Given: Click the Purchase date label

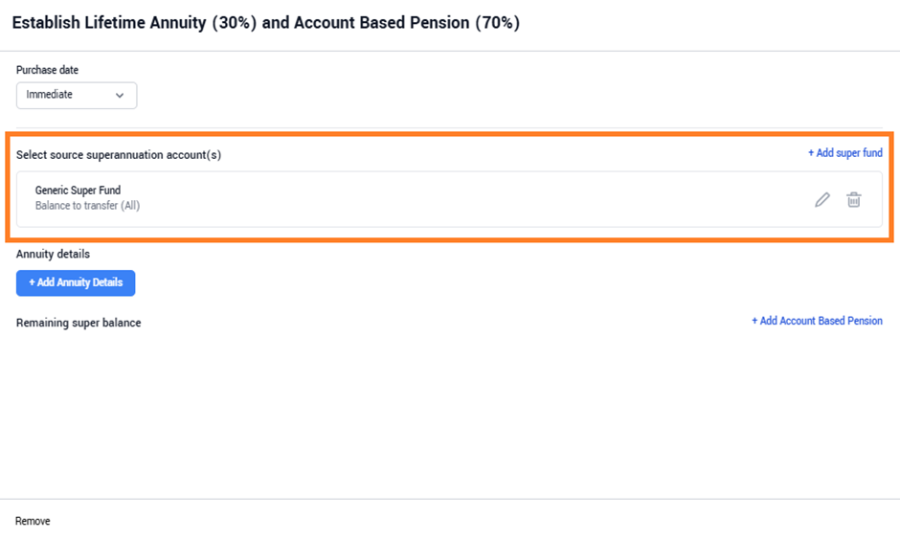Looking at the screenshot, I should tap(47, 70).
